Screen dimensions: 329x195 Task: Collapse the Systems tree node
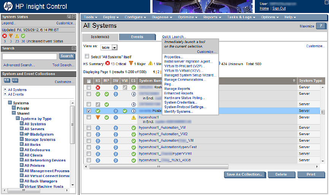(x=10, y=102)
